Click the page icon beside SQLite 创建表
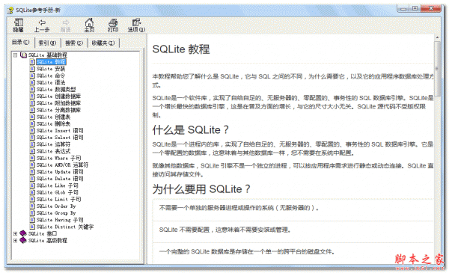Screen dimensions: 449x273 pos(32,117)
